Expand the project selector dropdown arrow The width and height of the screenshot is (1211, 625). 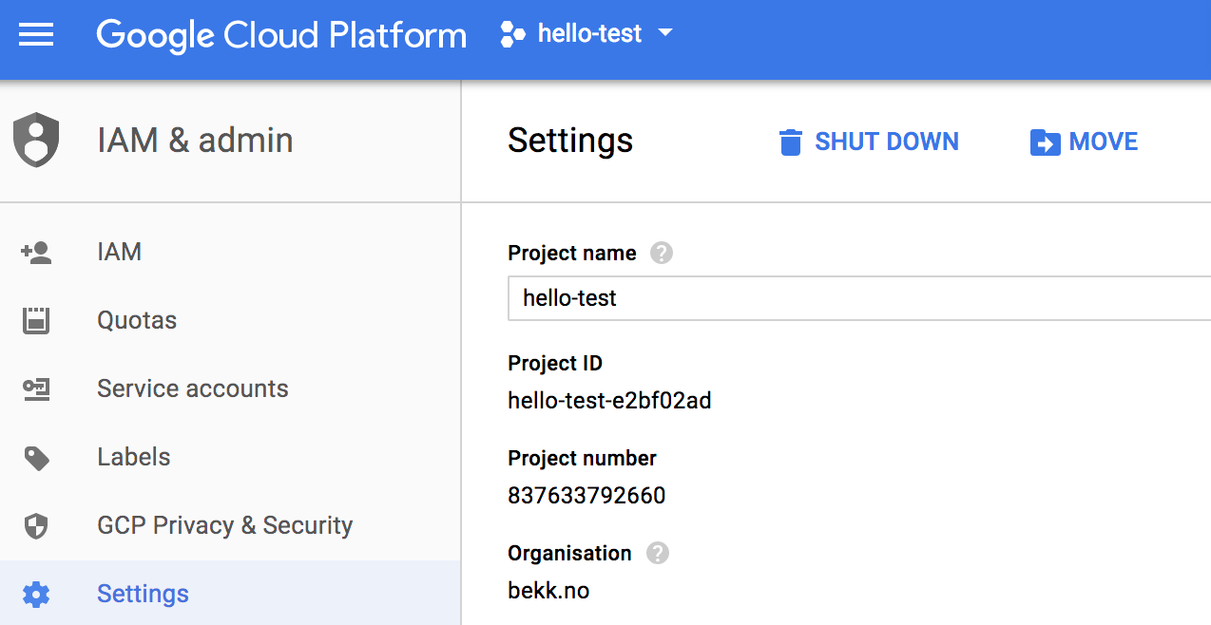tap(665, 33)
